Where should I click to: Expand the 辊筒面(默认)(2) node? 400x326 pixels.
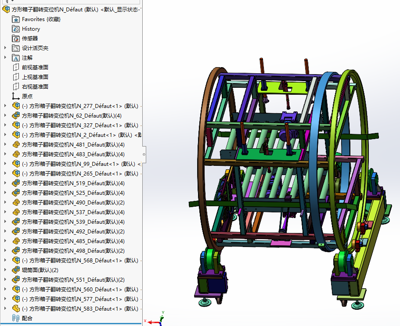(5, 270)
